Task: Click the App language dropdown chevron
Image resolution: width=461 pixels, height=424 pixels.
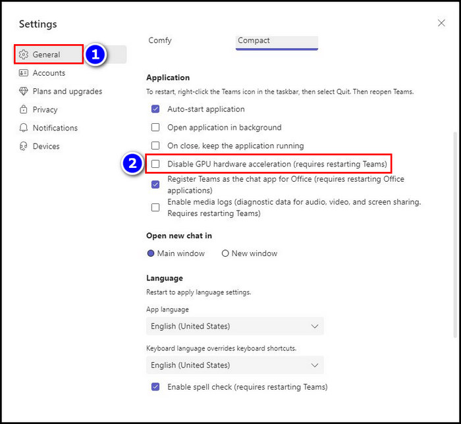Action: point(315,326)
